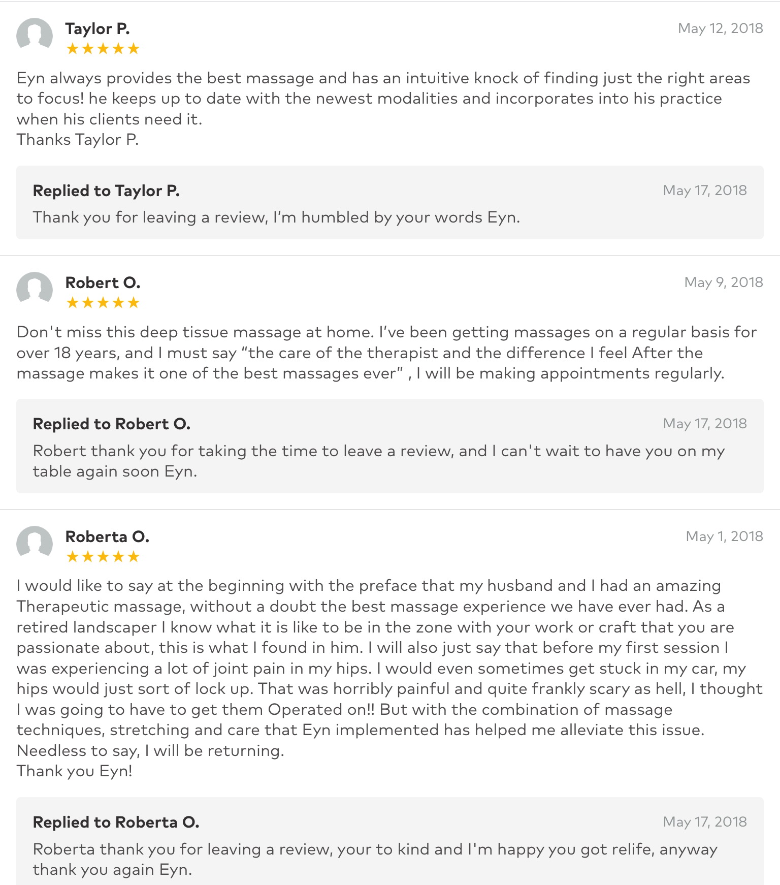780x885 pixels.
Task: Click the May 9, 2018 review date
Action: click(723, 282)
